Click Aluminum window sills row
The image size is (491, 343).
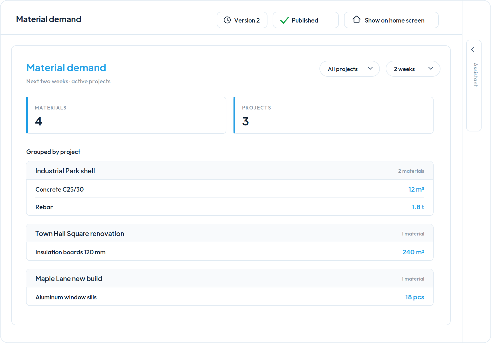tap(230, 297)
